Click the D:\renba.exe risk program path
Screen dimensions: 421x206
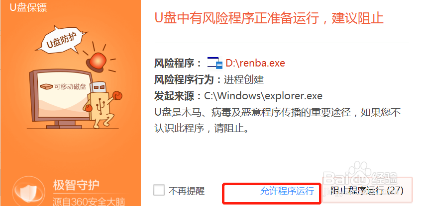pos(255,63)
